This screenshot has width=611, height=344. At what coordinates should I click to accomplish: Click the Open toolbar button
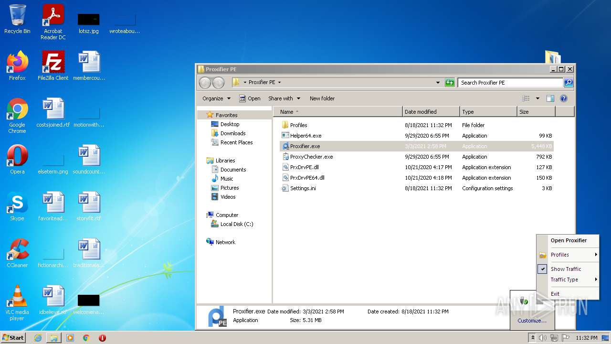pyautogui.click(x=250, y=98)
